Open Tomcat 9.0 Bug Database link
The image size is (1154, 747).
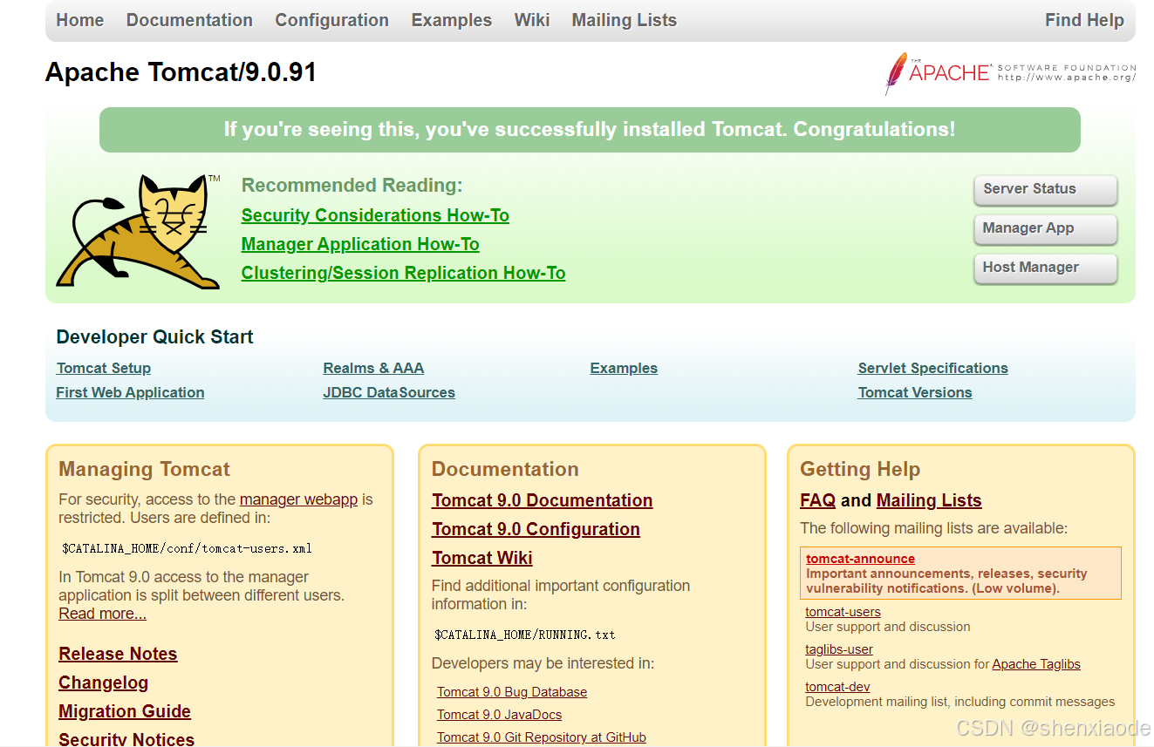[512, 692]
